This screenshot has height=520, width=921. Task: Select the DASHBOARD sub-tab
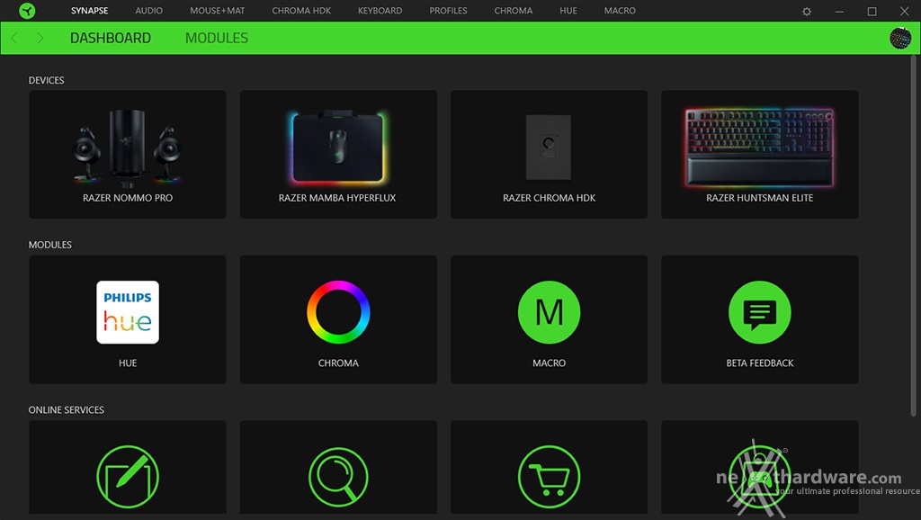point(111,38)
